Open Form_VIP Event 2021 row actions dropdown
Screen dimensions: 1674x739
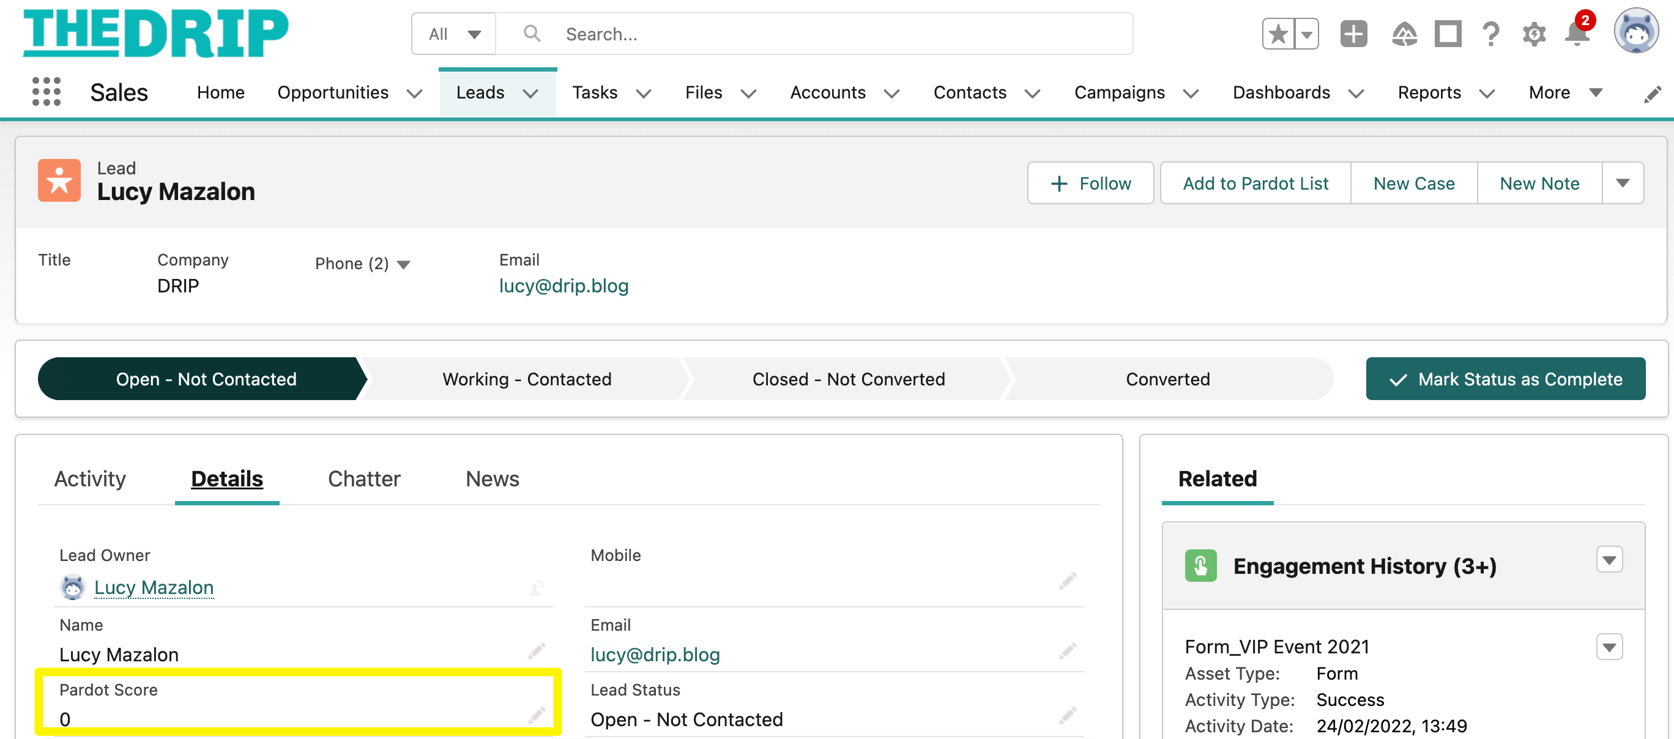(x=1609, y=647)
